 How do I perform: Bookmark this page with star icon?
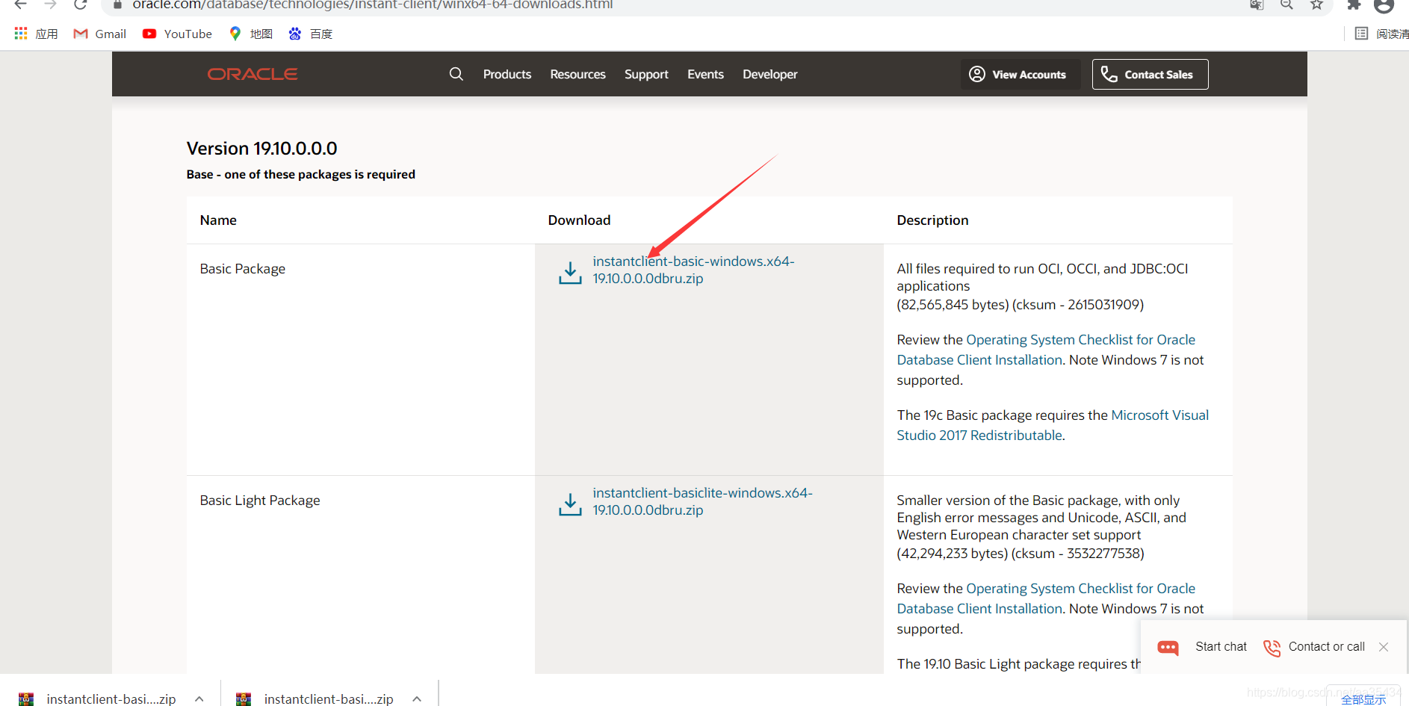pos(1316,4)
